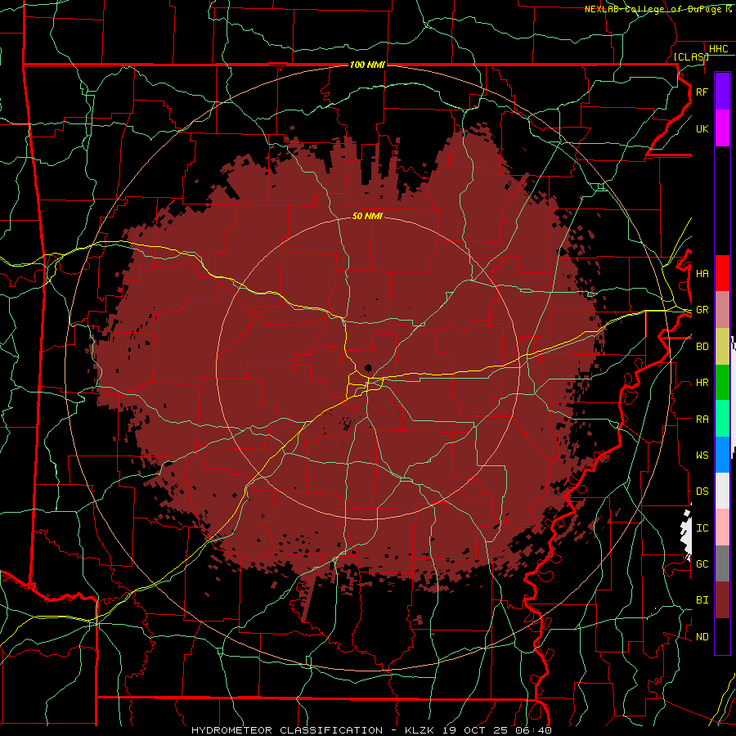
Task: Click the mint green RA legend swatch
Action: (x=722, y=419)
